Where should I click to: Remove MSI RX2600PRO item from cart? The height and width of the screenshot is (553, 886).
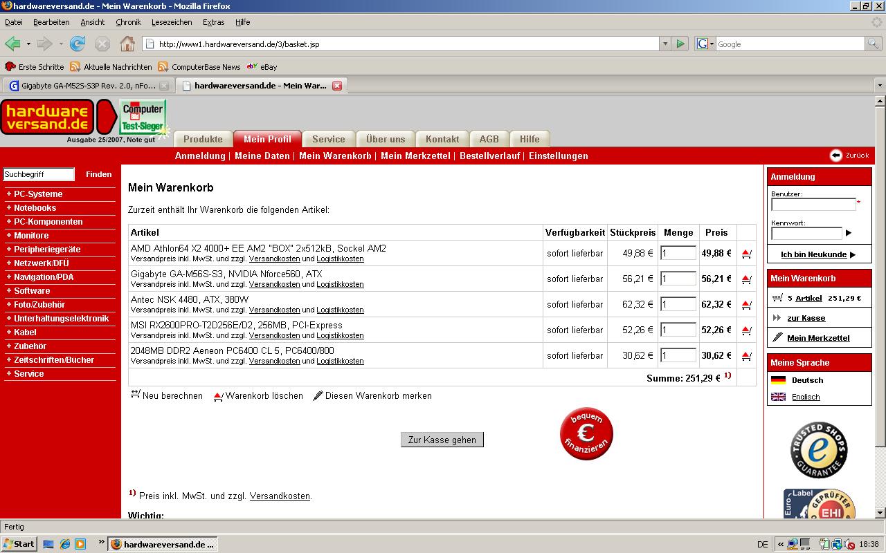[746, 330]
